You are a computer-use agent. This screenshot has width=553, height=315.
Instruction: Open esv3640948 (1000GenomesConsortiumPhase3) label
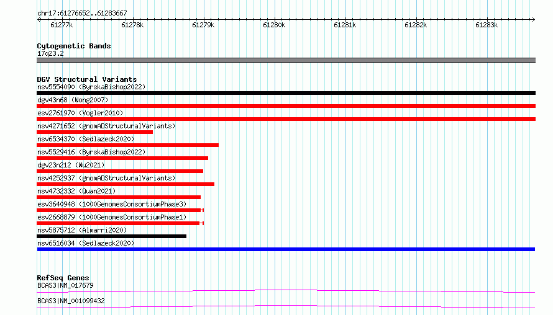pyautogui.click(x=112, y=204)
